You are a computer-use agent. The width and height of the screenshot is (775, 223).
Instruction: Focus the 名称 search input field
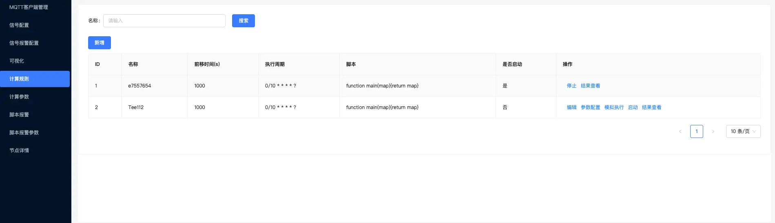pos(164,21)
